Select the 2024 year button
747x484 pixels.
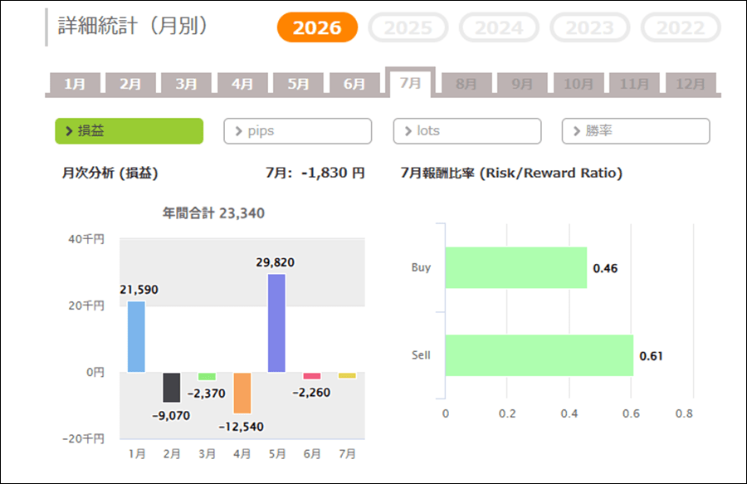[x=499, y=27]
